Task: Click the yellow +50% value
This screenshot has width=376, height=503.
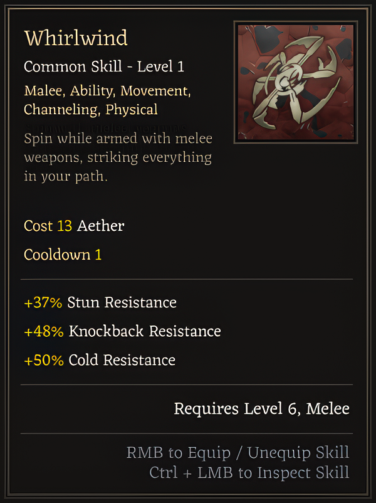Action: point(44,360)
